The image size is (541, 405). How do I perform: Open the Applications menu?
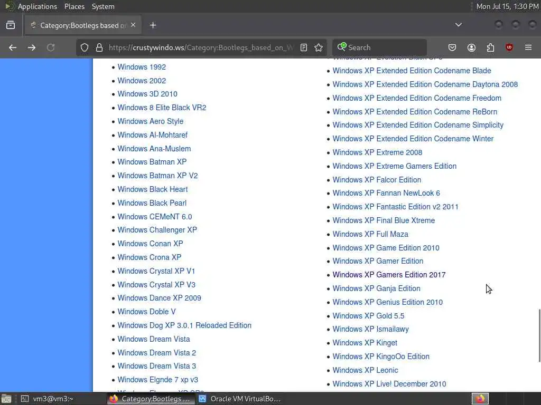(38, 6)
